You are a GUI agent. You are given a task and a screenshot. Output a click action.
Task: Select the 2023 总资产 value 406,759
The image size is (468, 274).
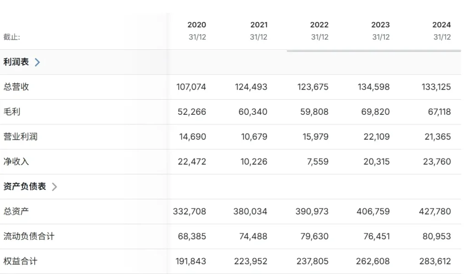373,211
